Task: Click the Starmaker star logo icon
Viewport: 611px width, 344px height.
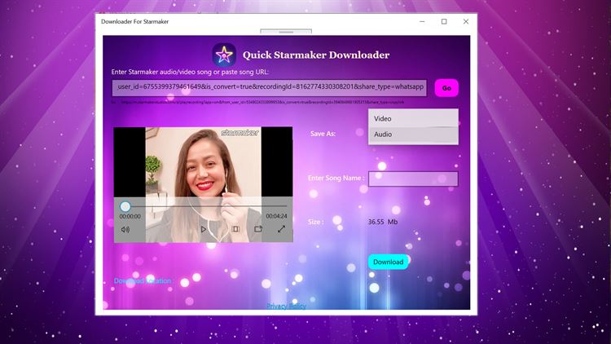Action: (x=224, y=55)
